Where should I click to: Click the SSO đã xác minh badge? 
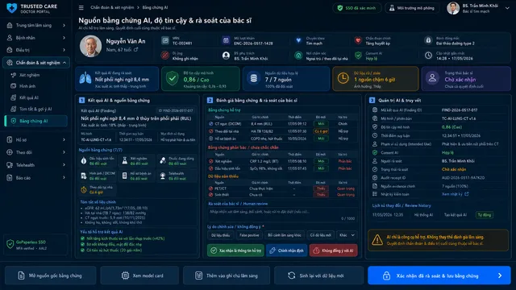[357, 8]
